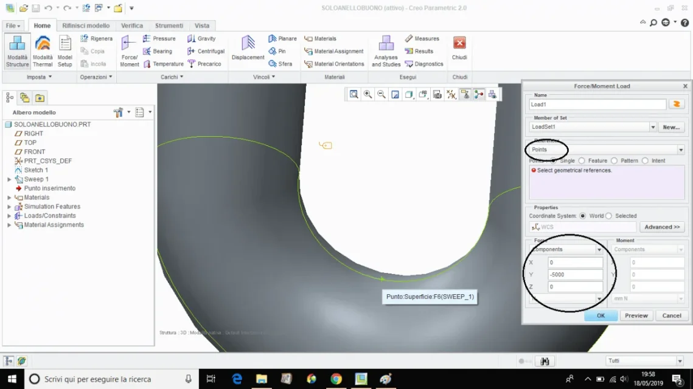Click the Chiudi red close icon
Viewport: 693px width, 389px height.
tap(459, 44)
